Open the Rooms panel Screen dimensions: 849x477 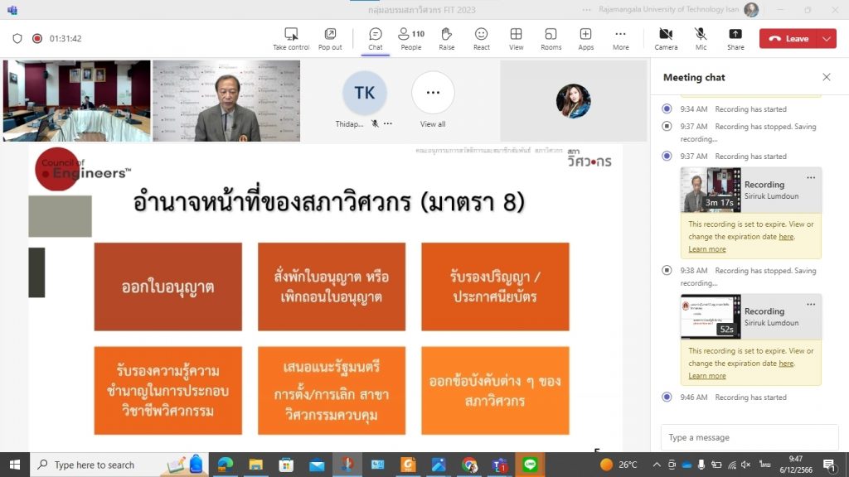tap(551, 38)
